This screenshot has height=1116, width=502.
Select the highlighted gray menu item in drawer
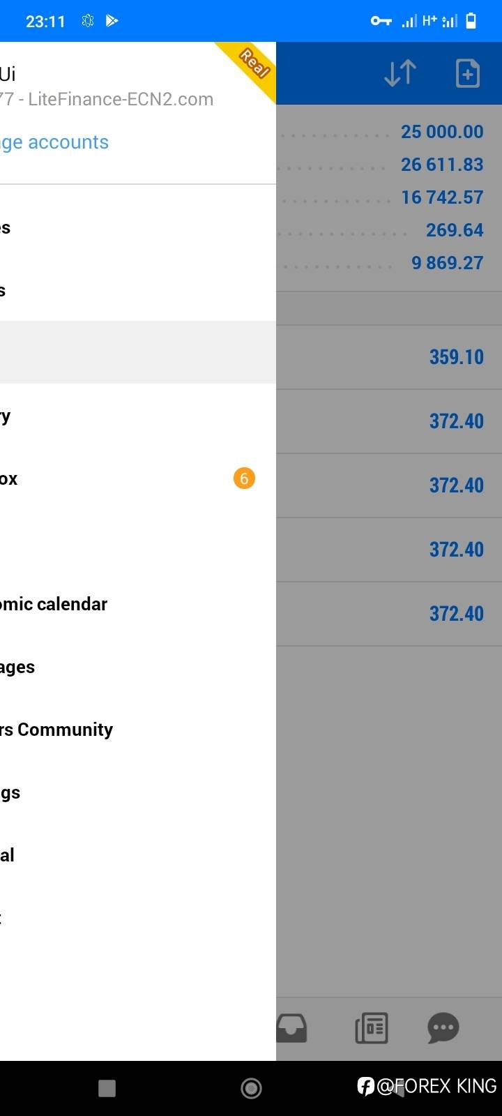point(138,352)
